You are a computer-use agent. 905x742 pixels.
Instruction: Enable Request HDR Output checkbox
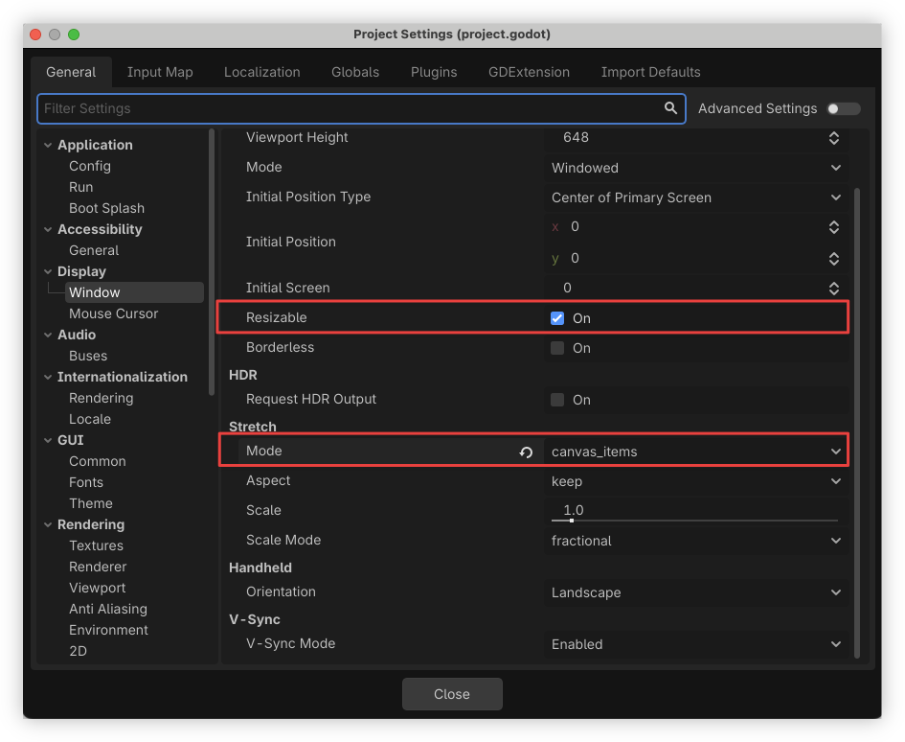coord(557,400)
